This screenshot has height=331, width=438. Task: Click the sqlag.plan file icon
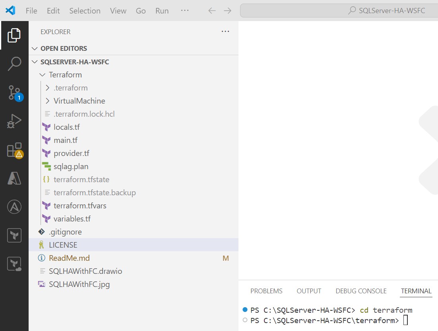pos(47,166)
